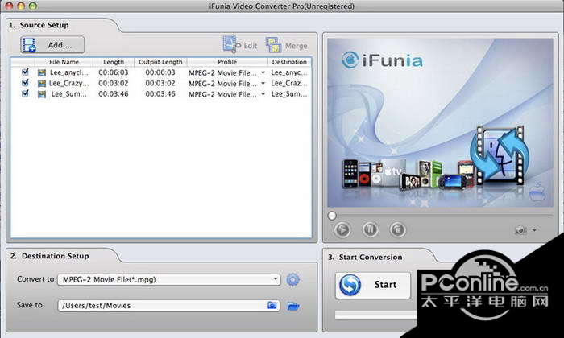Click the blue open-folder icon beside Save to
The width and height of the screenshot is (564, 338).
tap(293, 306)
